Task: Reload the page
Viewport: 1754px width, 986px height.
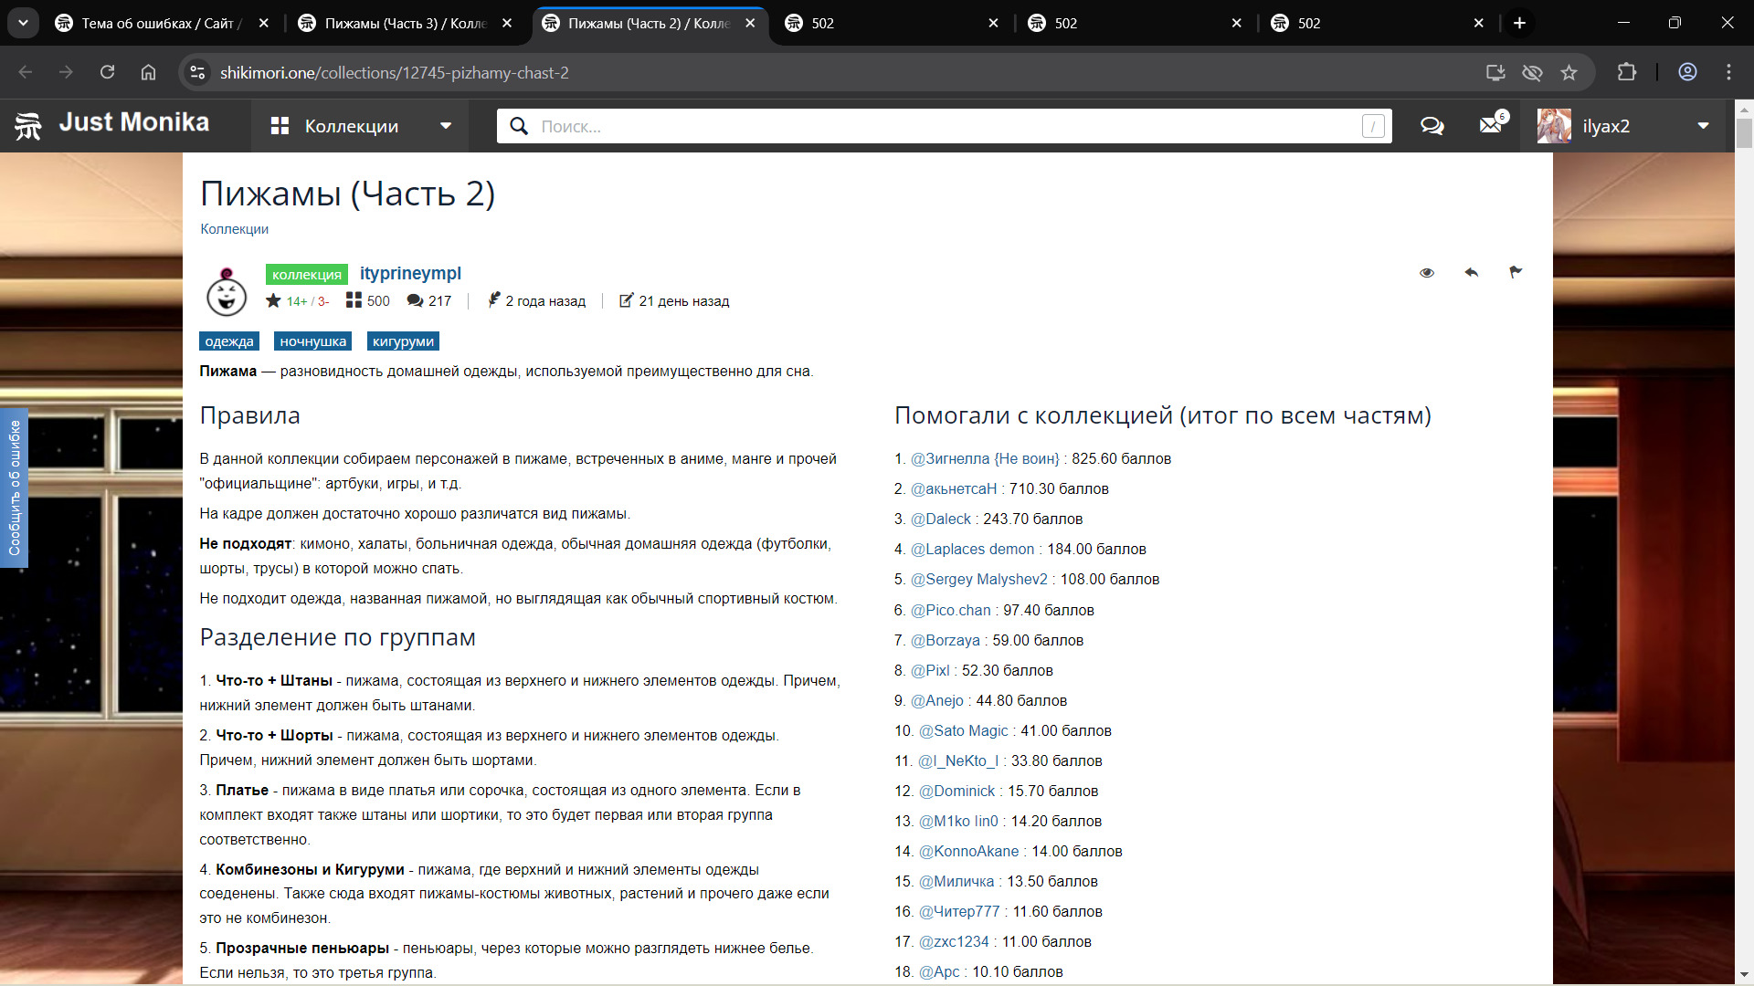Action: click(107, 73)
